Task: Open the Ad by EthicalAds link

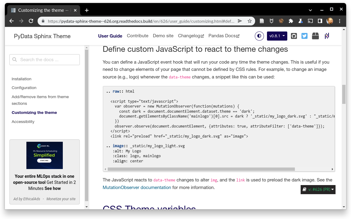Action: click(x=27, y=199)
